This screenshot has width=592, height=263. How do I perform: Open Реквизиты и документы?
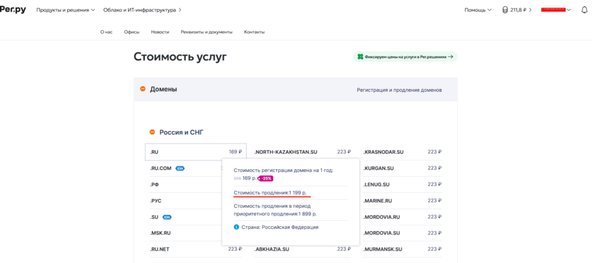(207, 32)
